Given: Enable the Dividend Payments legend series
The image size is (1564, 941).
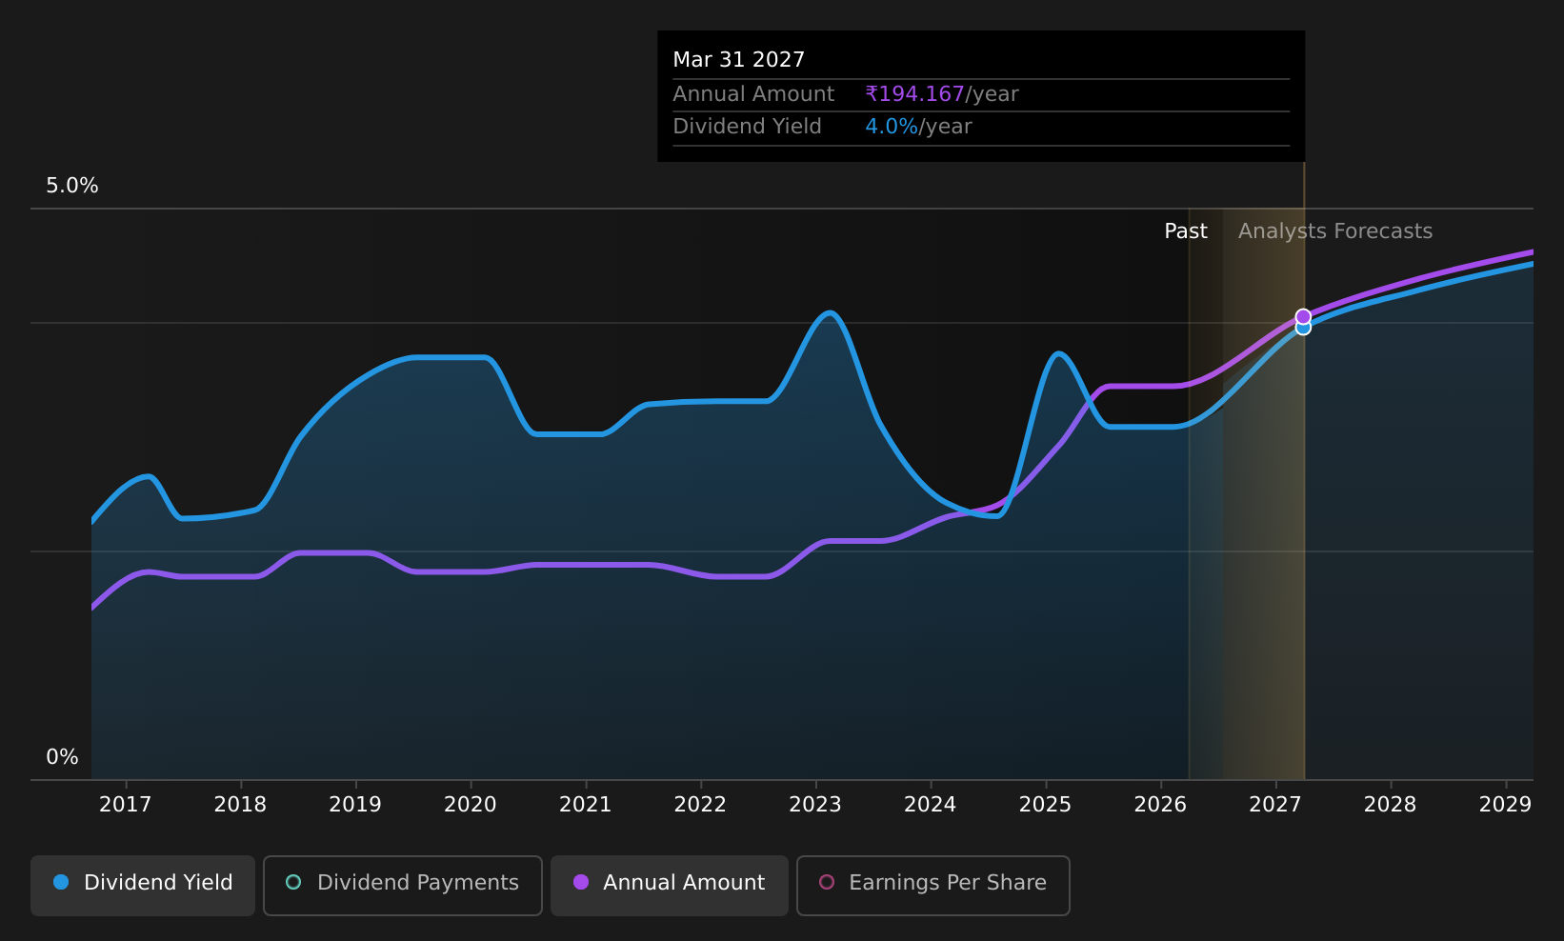Looking at the screenshot, I should [x=403, y=885].
